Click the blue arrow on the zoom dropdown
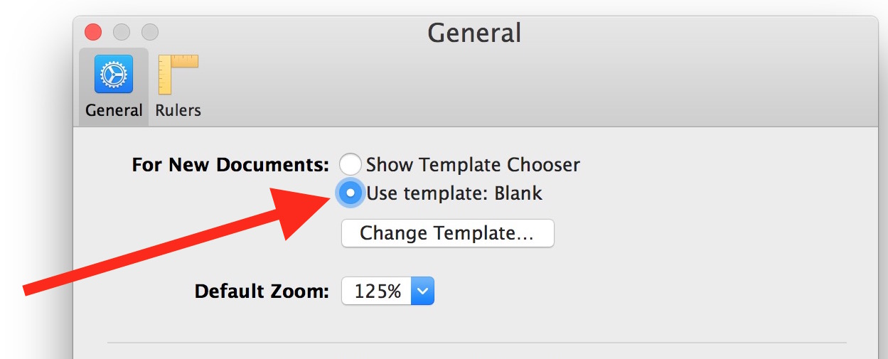 tap(422, 291)
